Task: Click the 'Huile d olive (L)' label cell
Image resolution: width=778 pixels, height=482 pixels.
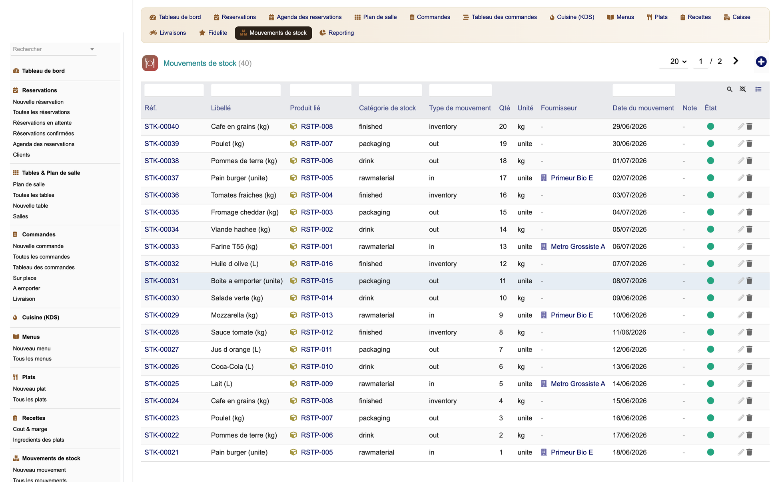Action: 235,264
